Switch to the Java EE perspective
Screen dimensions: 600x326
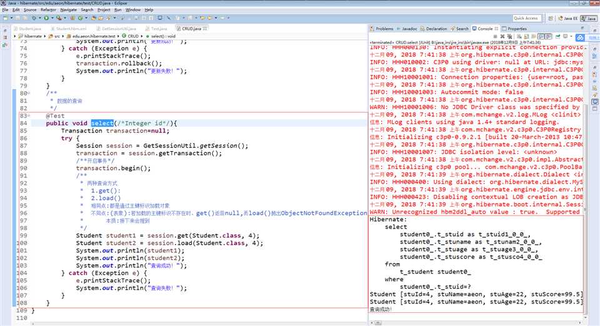click(567, 19)
